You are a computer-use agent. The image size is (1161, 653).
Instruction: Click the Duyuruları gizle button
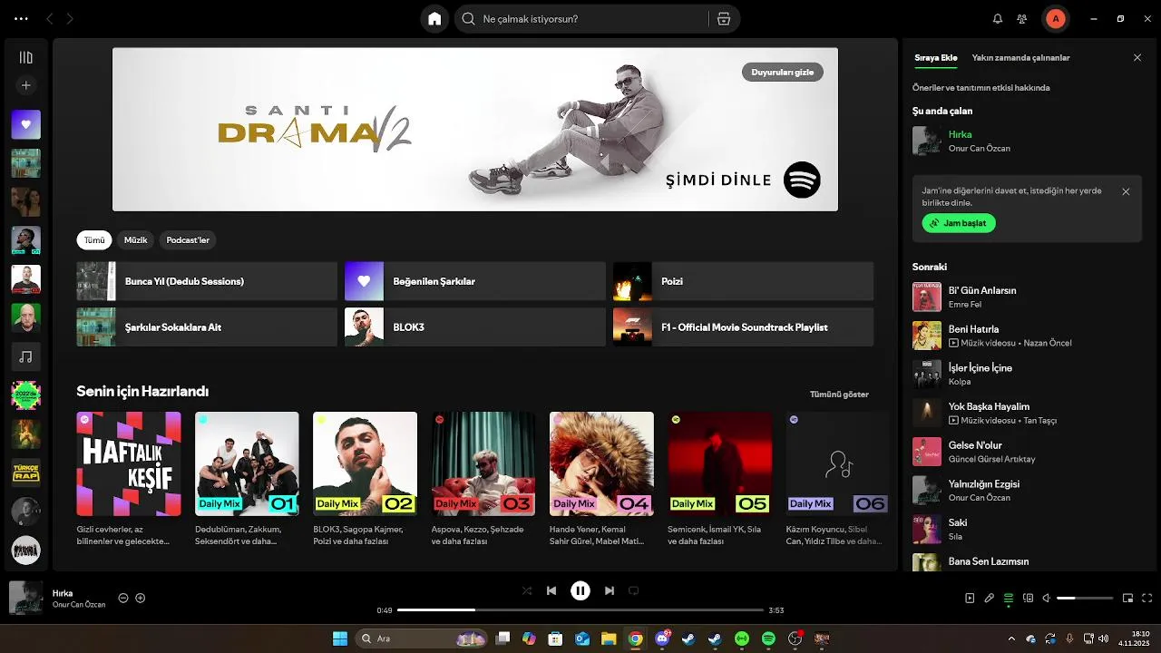point(783,72)
